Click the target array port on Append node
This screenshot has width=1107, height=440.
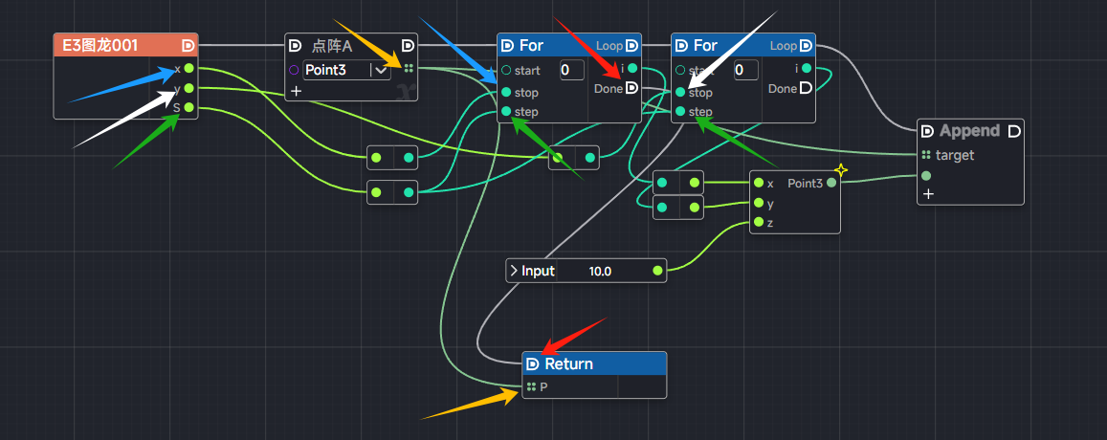[x=925, y=155]
